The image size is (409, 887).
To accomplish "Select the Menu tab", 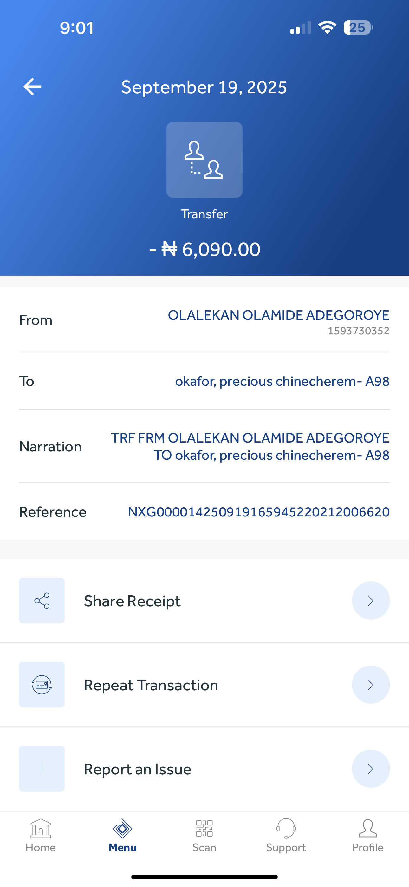I will (x=123, y=835).
